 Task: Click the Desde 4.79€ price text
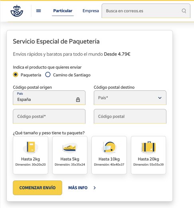(x=117, y=54)
